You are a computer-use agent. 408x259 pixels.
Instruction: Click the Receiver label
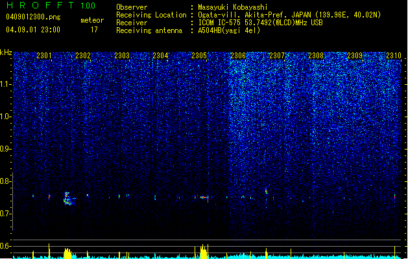(x=132, y=23)
